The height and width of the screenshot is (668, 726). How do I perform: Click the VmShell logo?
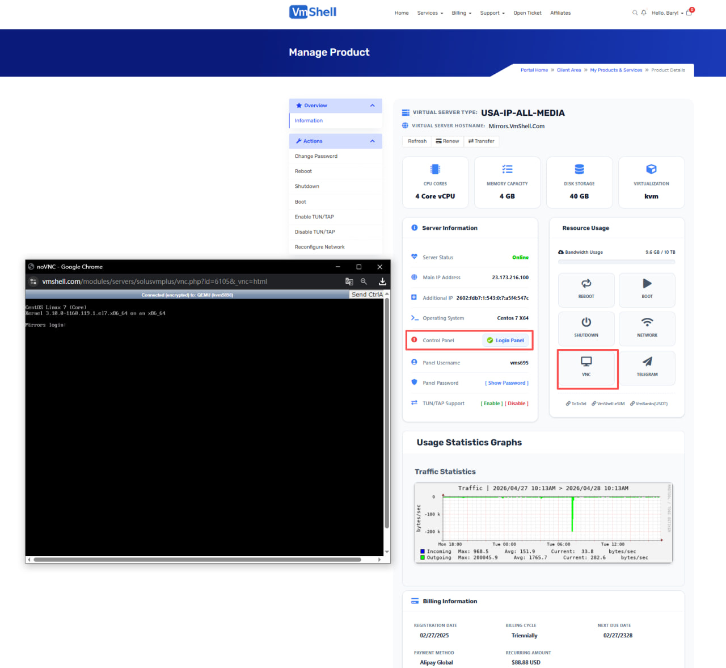(313, 12)
